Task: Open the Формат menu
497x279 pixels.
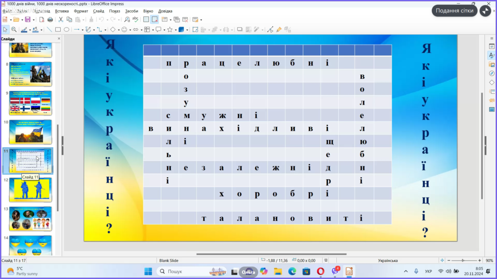Action: 81,11
